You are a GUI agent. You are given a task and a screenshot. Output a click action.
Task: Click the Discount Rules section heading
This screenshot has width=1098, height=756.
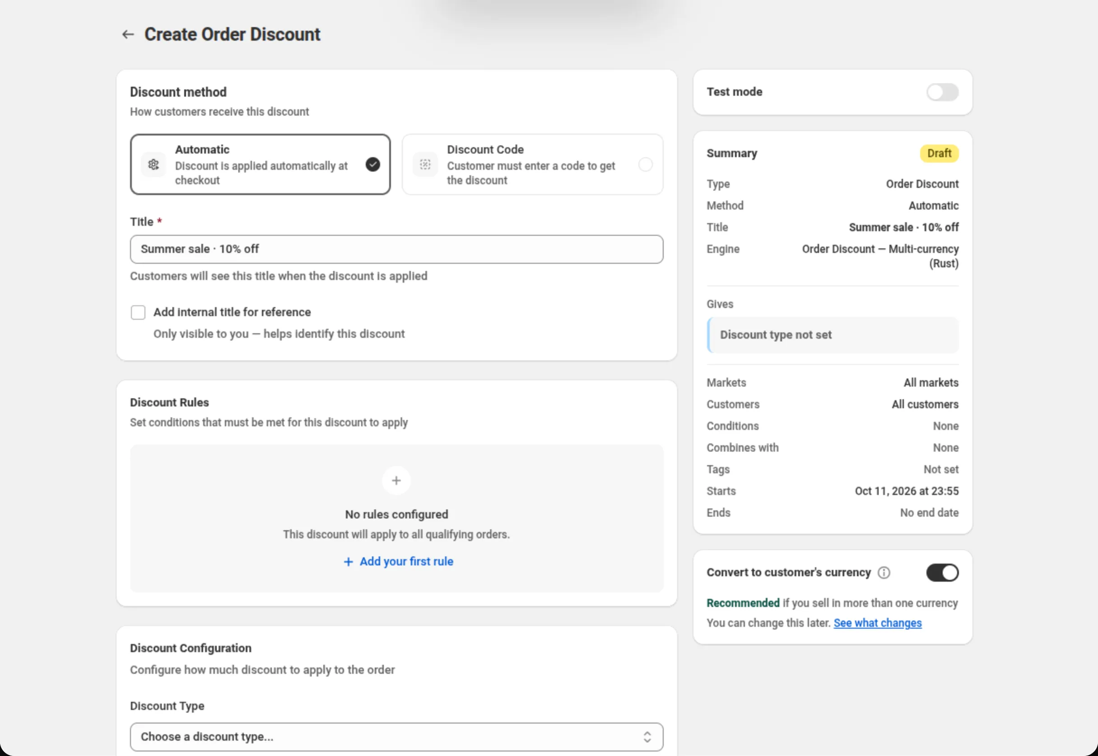tap(169, 402)
